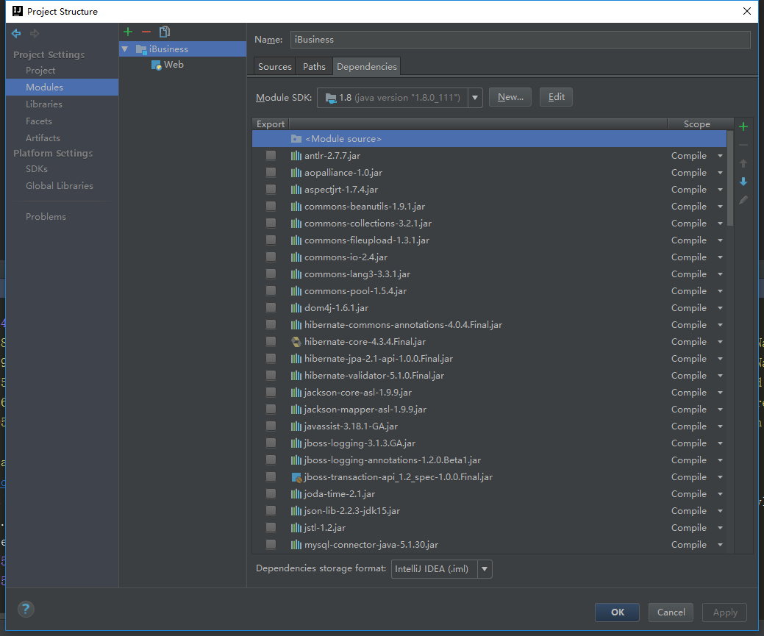Image resolution: width=764 pixels, height=636 pixels.
Task: Add a dependency with green plus
Action: coord(743,126)
